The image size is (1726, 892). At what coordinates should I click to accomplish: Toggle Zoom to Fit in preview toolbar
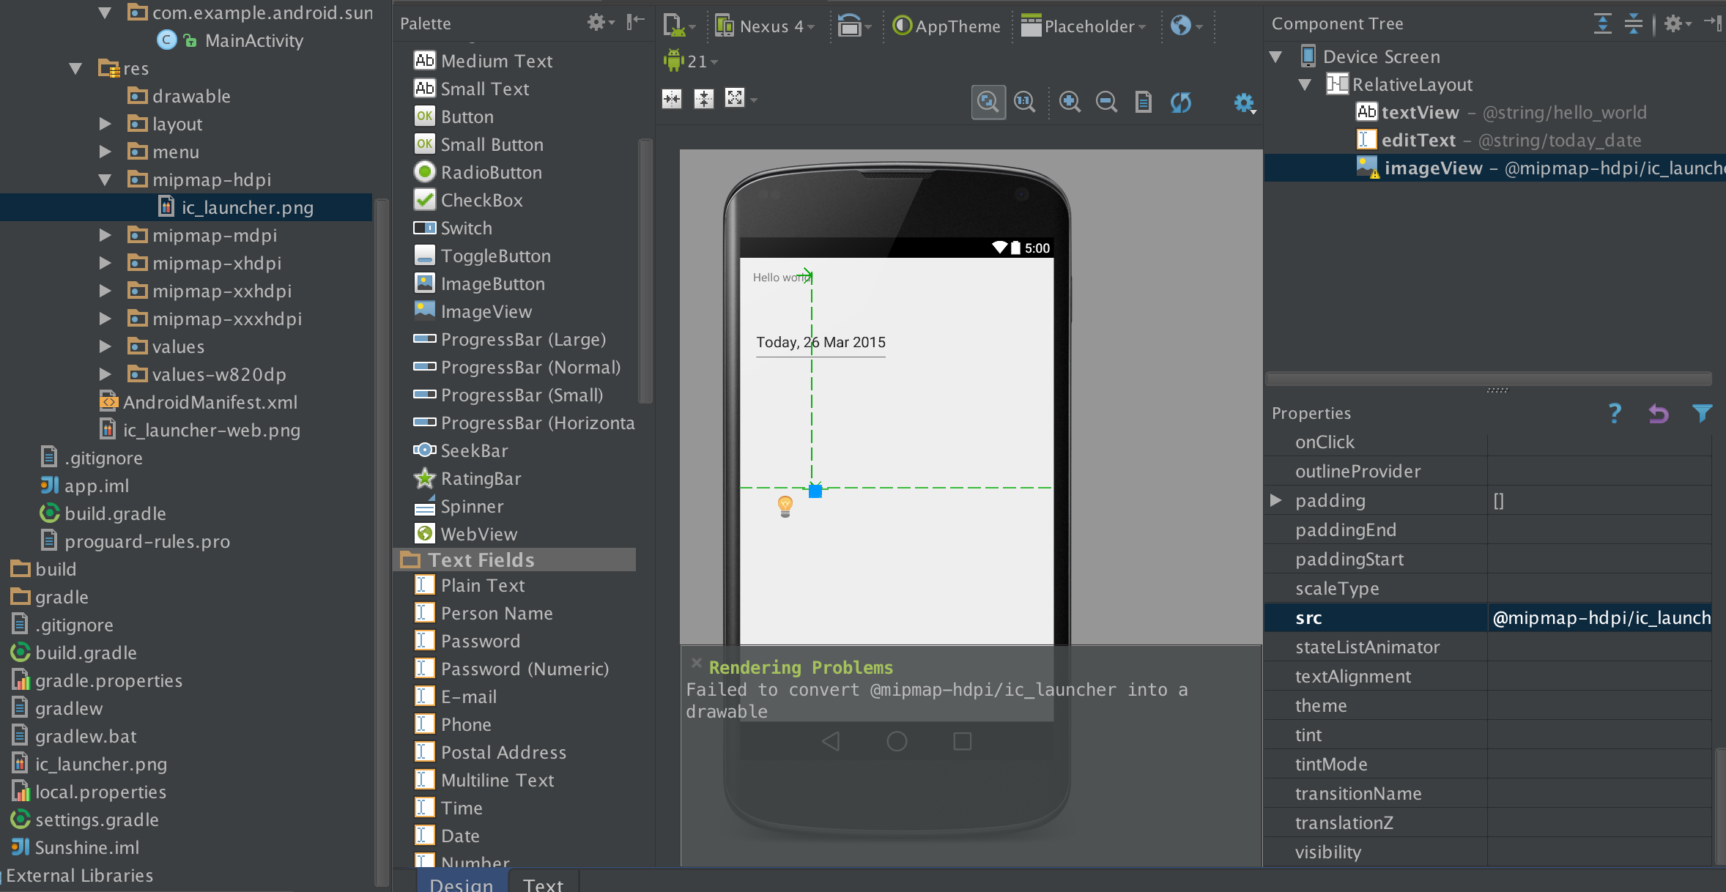(x=988, y=102)
